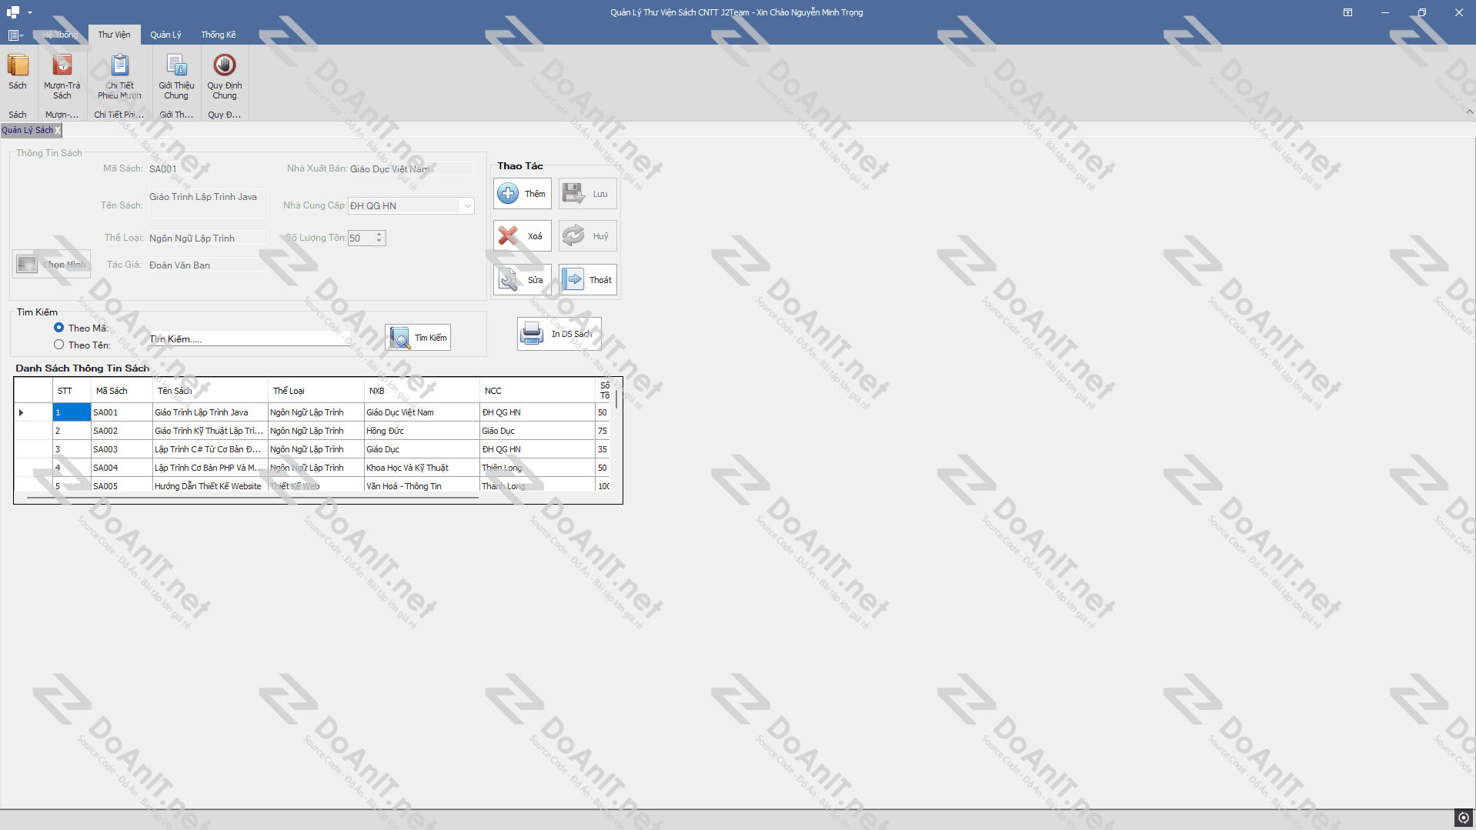
Task: Click cell Văn Hoá - Thông Tin
Action: click(x=422, y=485)
